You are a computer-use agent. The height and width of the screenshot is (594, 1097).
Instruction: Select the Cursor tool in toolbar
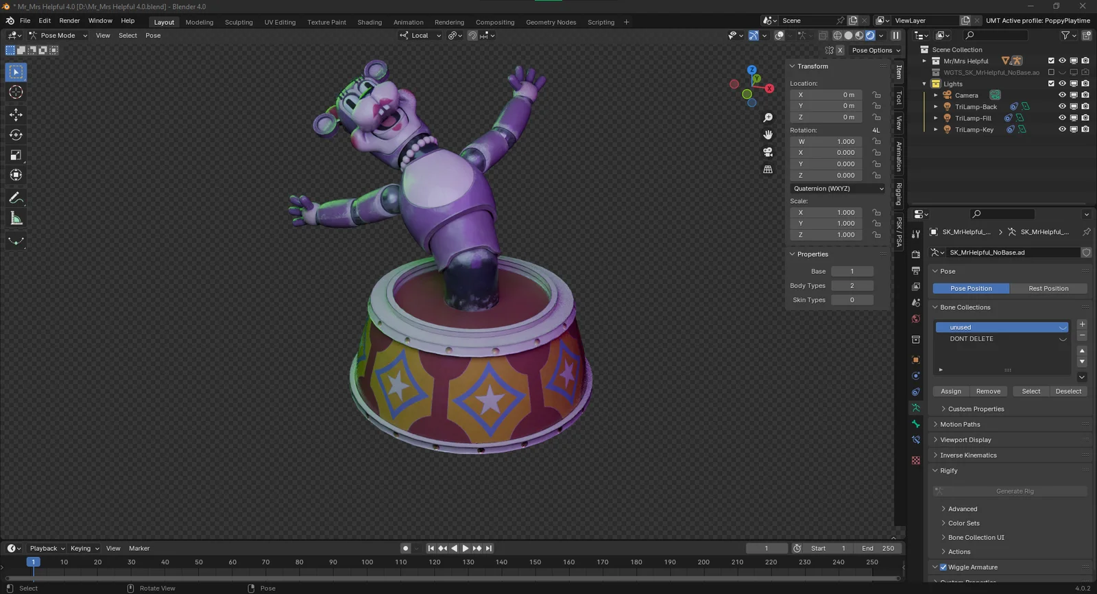pyautogui.click(x=16, y=92)
